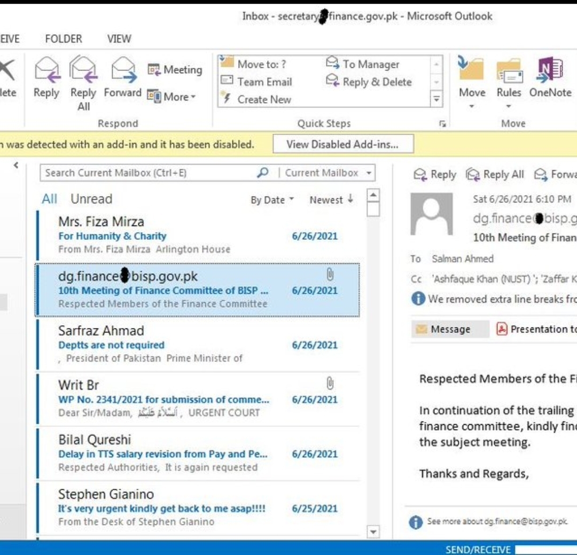The height and width of the screenshot is (555, 577).
Task: Click the Forward envelope icon in ribbon
Action: (x=123, y=69)
